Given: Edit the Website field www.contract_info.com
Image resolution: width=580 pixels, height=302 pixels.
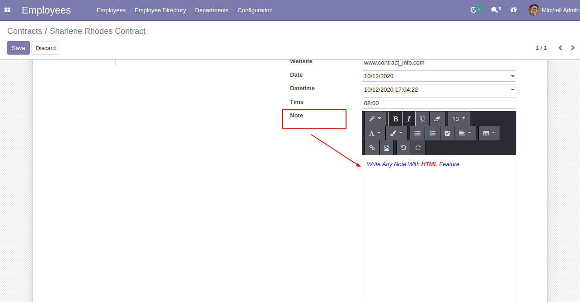Looking at the screenshot, I should 439,63.
